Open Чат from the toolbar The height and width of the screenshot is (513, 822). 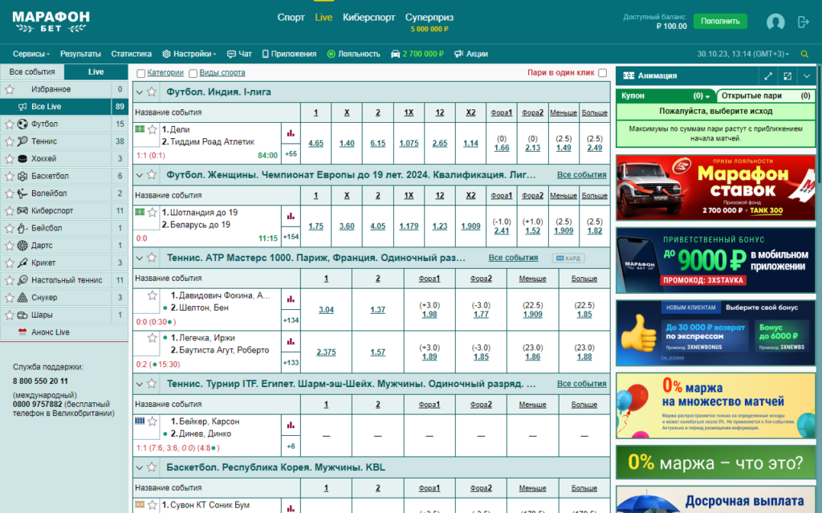pos(239,54)
